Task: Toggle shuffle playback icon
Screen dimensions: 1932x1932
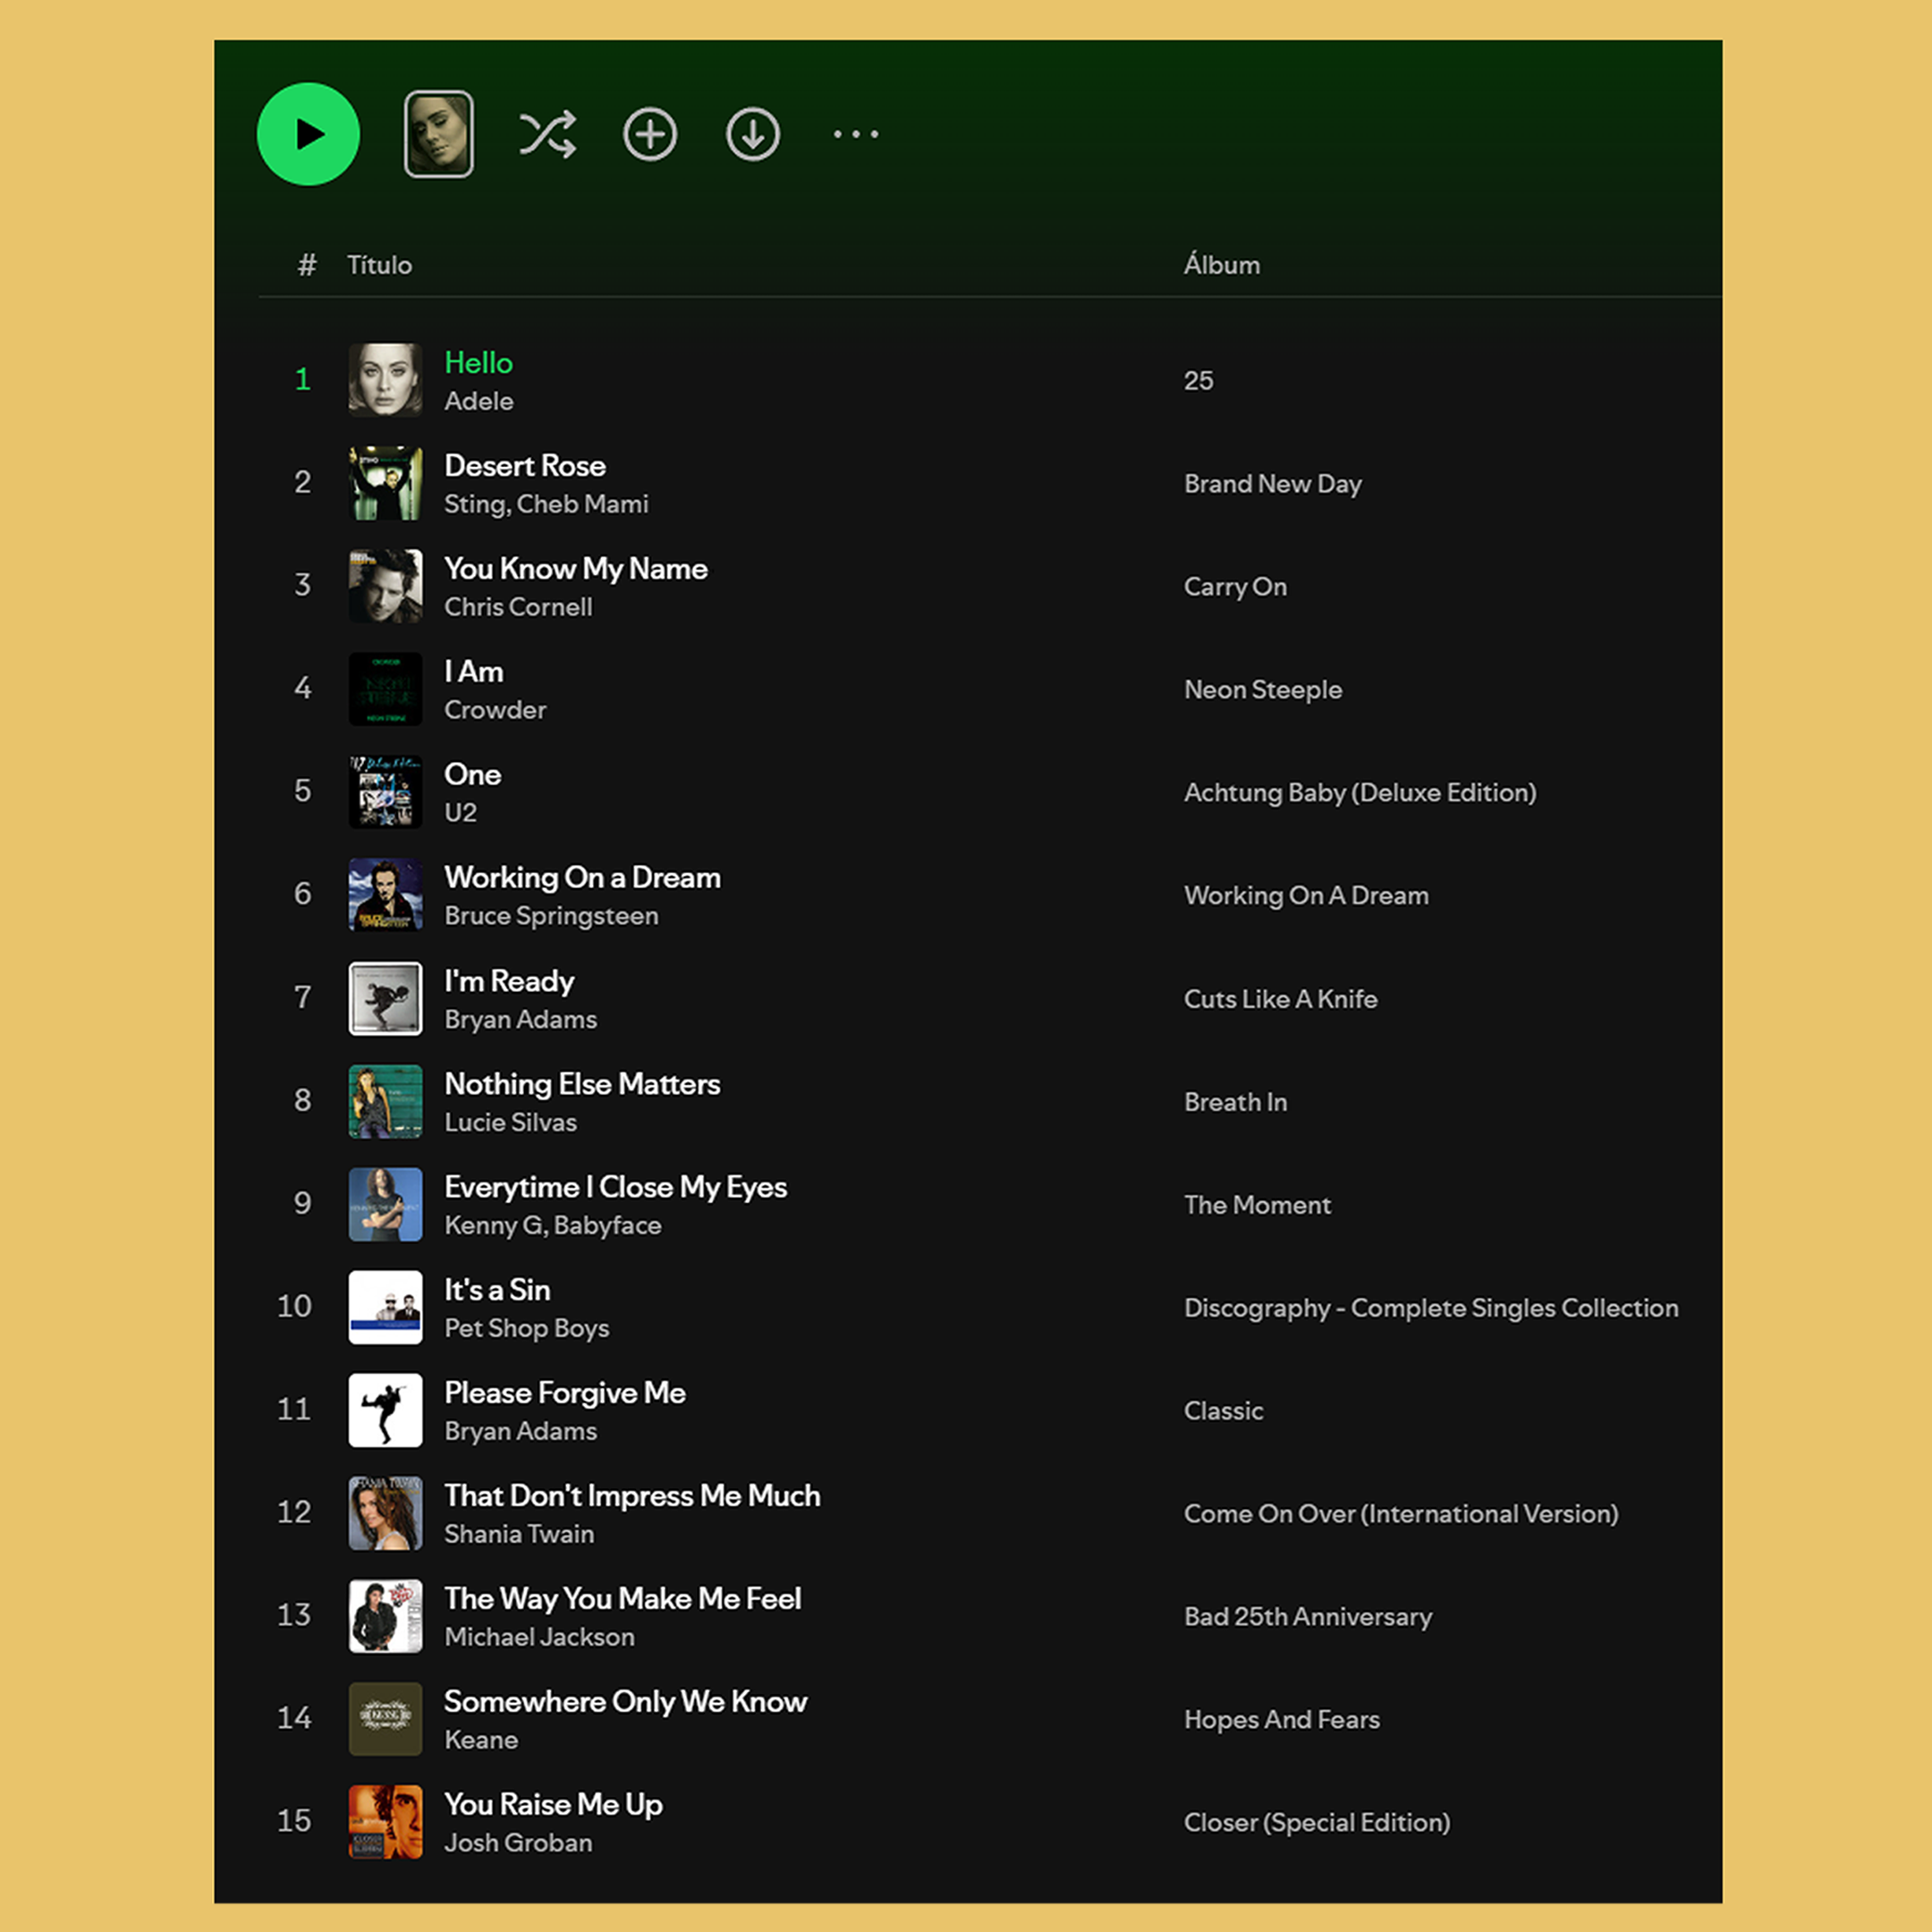Action: pyautogui.click(x=547, y=134)
